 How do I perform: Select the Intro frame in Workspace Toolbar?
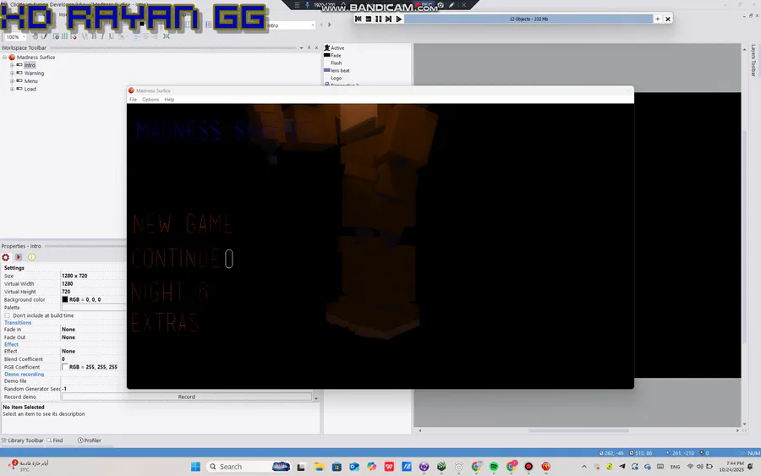coord(30,65)
